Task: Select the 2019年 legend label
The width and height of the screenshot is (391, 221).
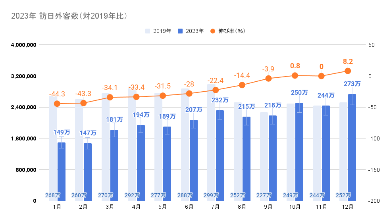Action: click(x=162, y=31)
